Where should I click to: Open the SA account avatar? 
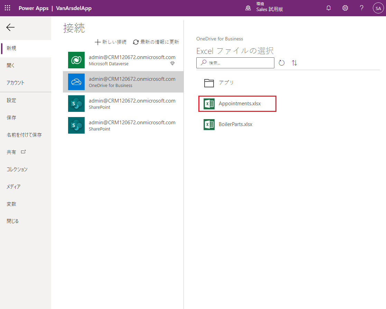click(378, 8)
